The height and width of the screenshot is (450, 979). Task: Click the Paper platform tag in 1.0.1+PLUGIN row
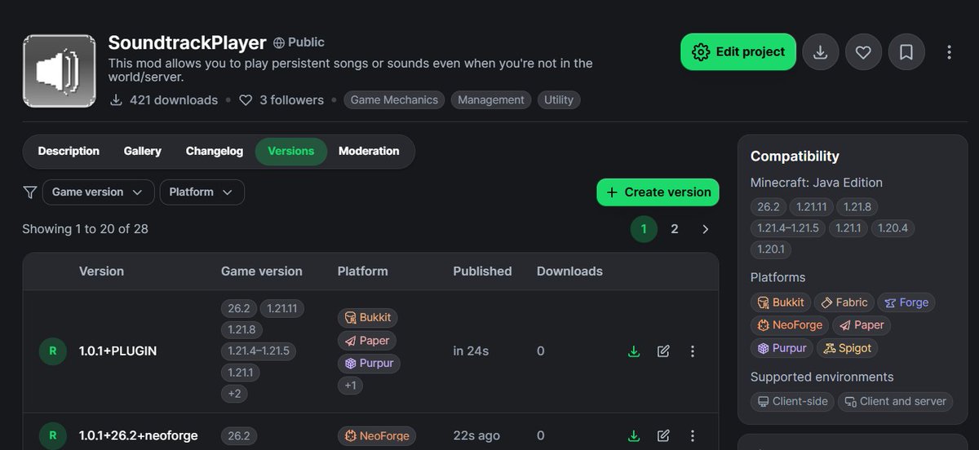367,341
